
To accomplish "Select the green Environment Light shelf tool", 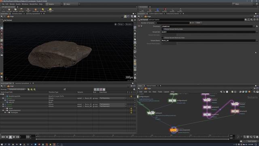I will point(50,10).
